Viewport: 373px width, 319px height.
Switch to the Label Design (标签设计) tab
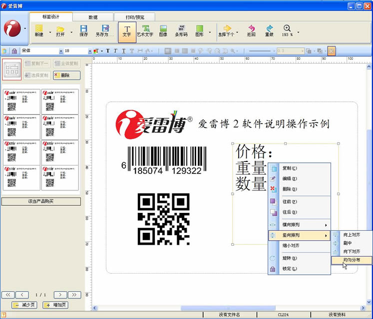pos(51,16)
